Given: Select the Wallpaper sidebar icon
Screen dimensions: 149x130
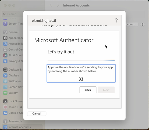Looking at the screenshot, I should pos(5,81).
